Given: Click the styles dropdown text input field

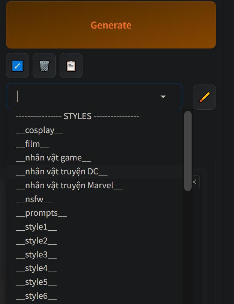Looking at the screenshot, I should (86, 97).
